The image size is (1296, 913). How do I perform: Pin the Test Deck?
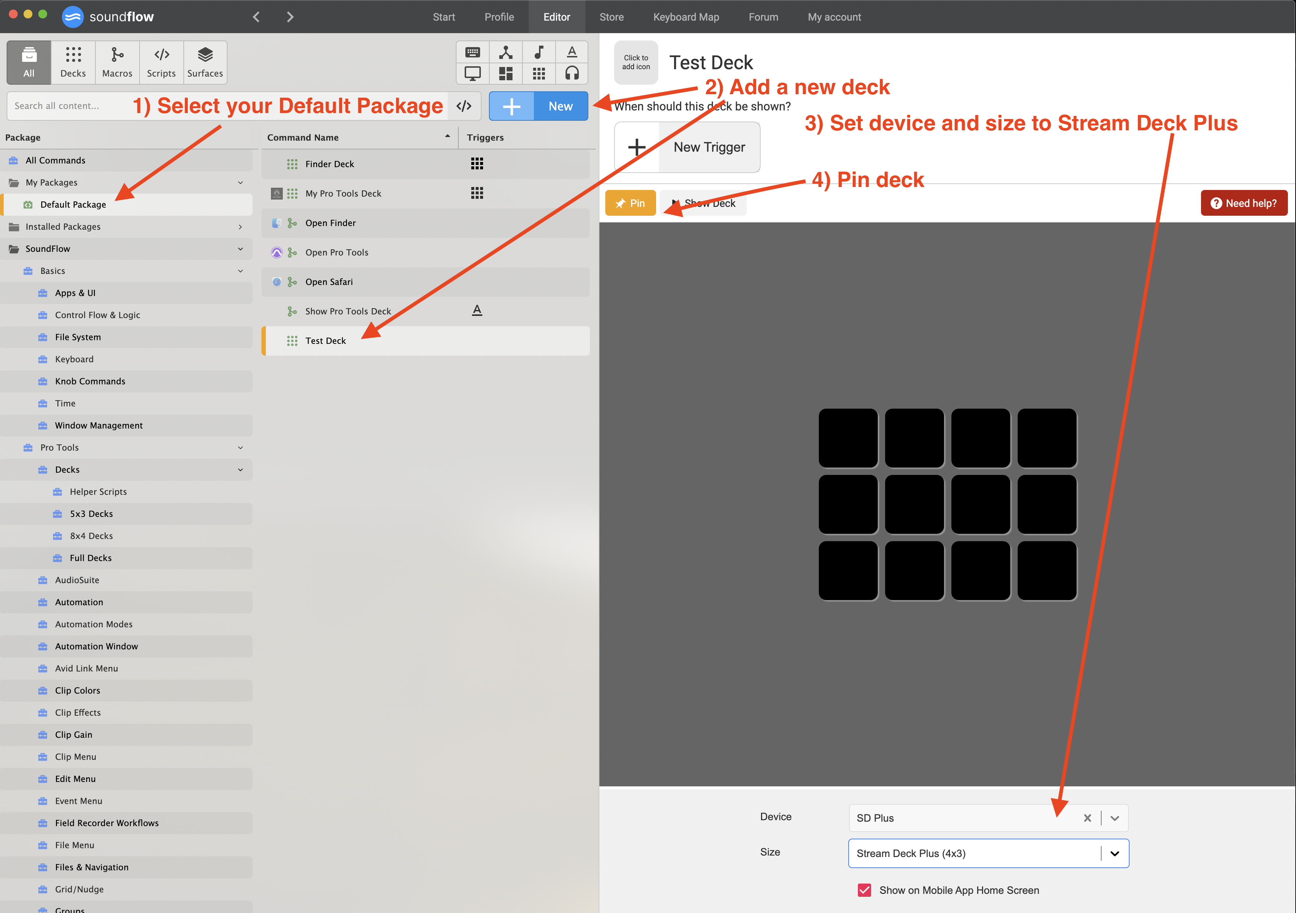[x=630, y=202]
